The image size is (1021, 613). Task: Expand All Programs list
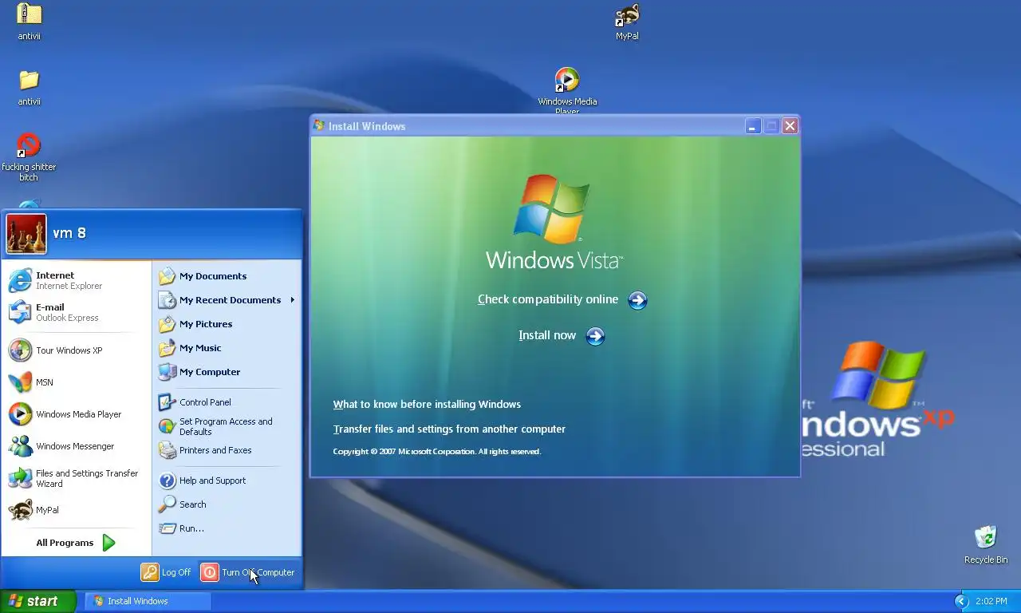(77, 543)
